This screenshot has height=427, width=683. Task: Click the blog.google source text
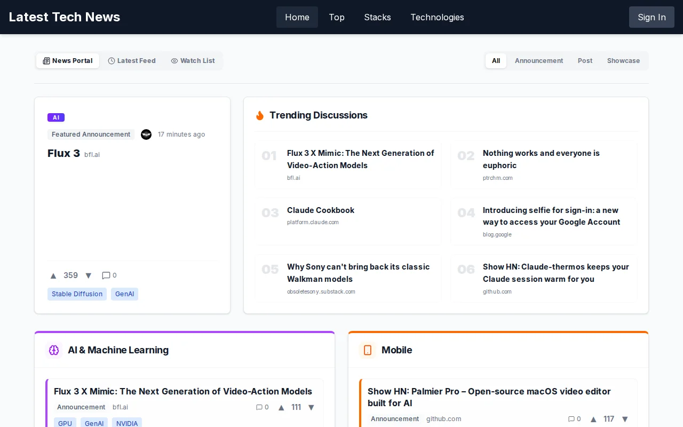pos(497,234)
